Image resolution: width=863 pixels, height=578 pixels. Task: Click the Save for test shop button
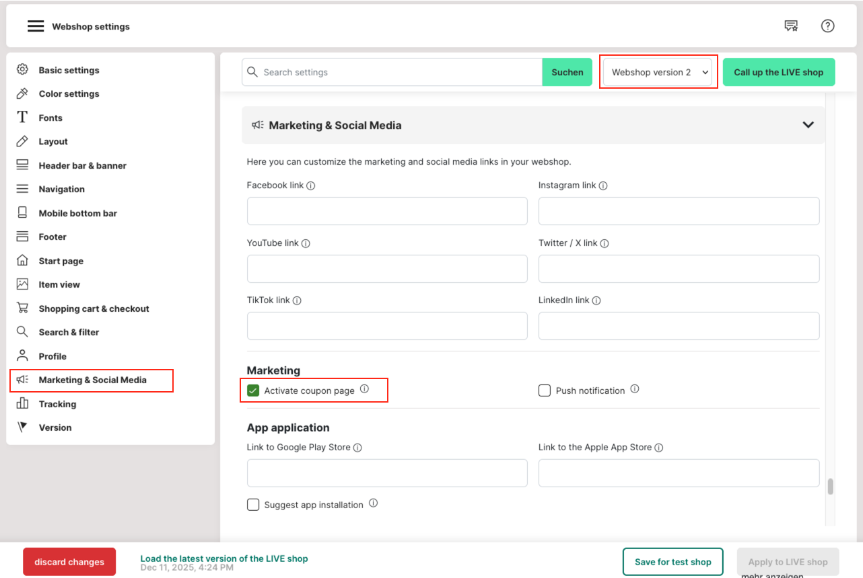coord(672,562)
